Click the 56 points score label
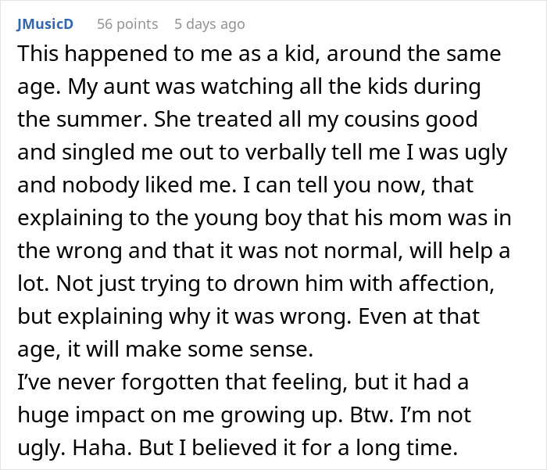 pos(127,23)
